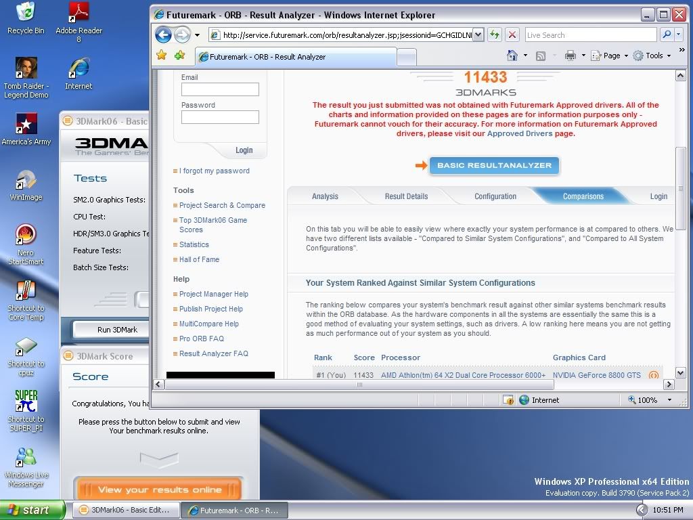This screenshot has height=520, width=693.
Task: Open WinImage desktop shortcut
Action: pos(26,185)
